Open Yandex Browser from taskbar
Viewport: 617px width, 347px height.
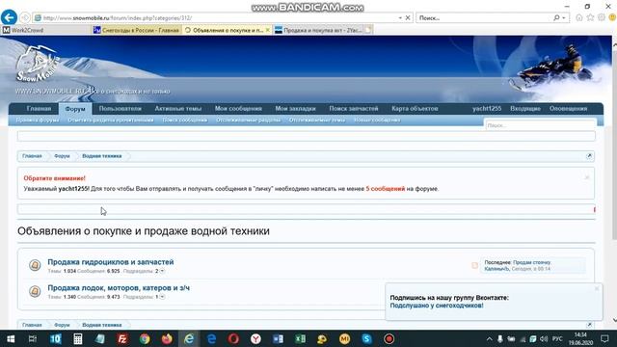click(255, 338)
